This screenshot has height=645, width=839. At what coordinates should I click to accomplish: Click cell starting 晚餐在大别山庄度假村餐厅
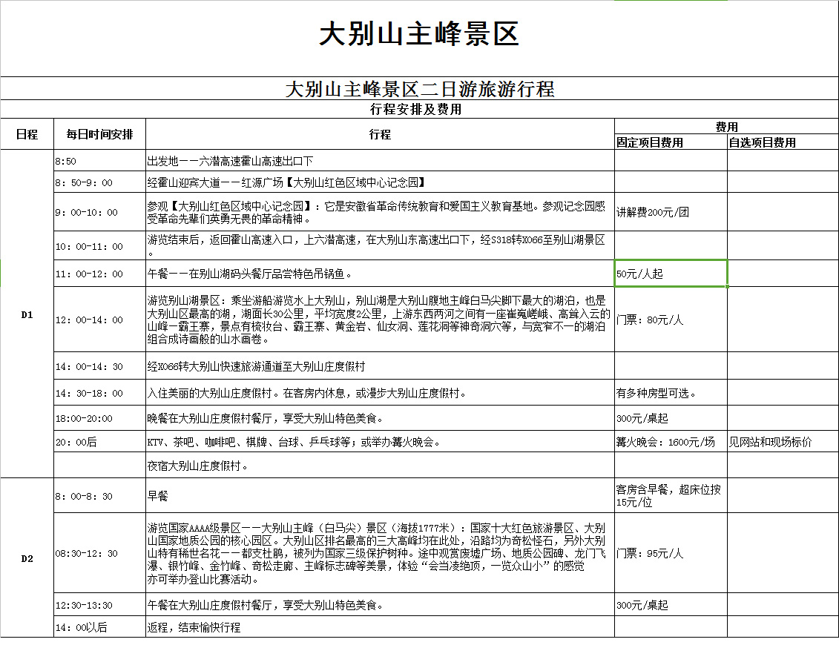pyautogui.click(x=380, y=418)
